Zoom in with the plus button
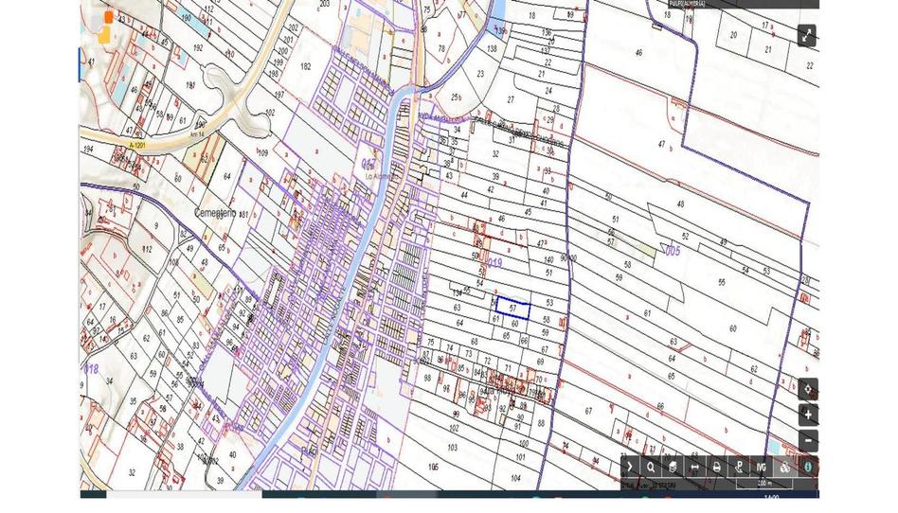This screenshot has width=898, height=513. [x=807, y=415]
